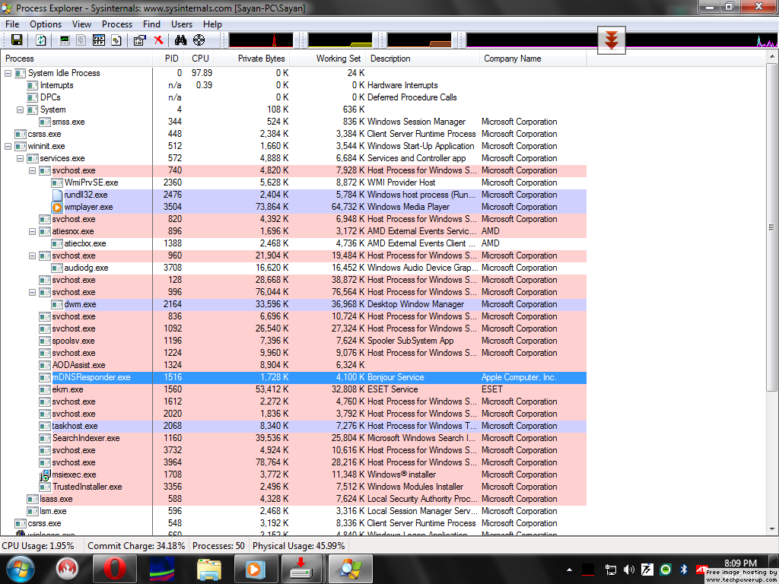Screen dimensions: 779x584
Task: Select the TrustedInstaller.exe process row
Action: [294, 487]
